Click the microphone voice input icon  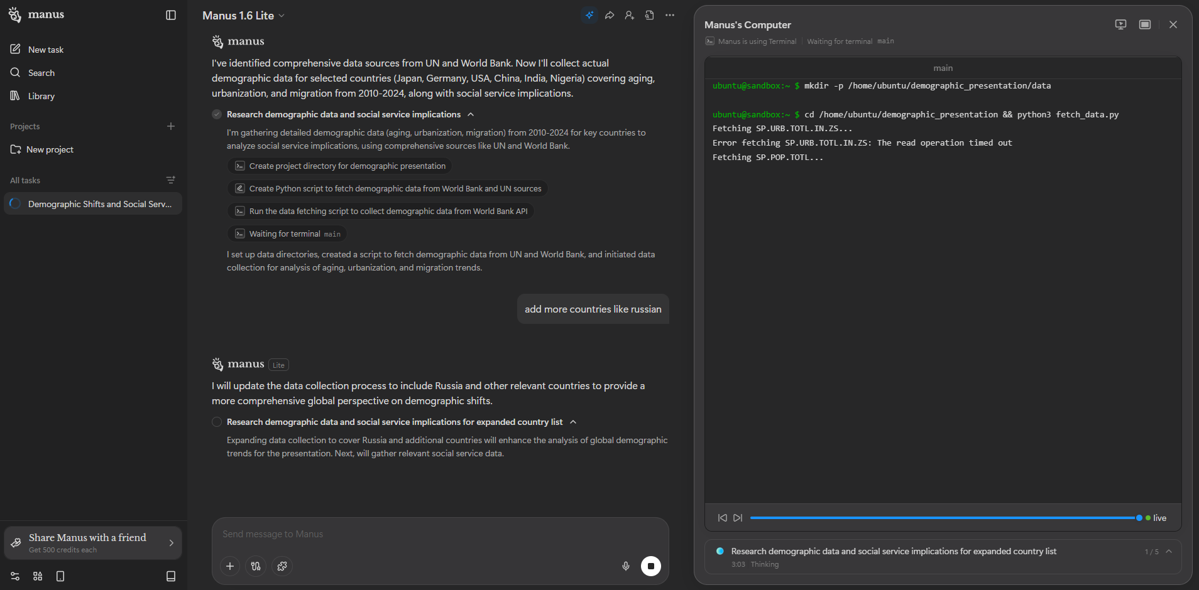tap(625, 566)
